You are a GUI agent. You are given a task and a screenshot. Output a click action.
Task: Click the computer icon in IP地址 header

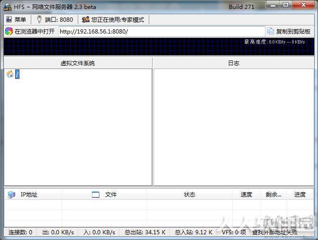[11, 195]
